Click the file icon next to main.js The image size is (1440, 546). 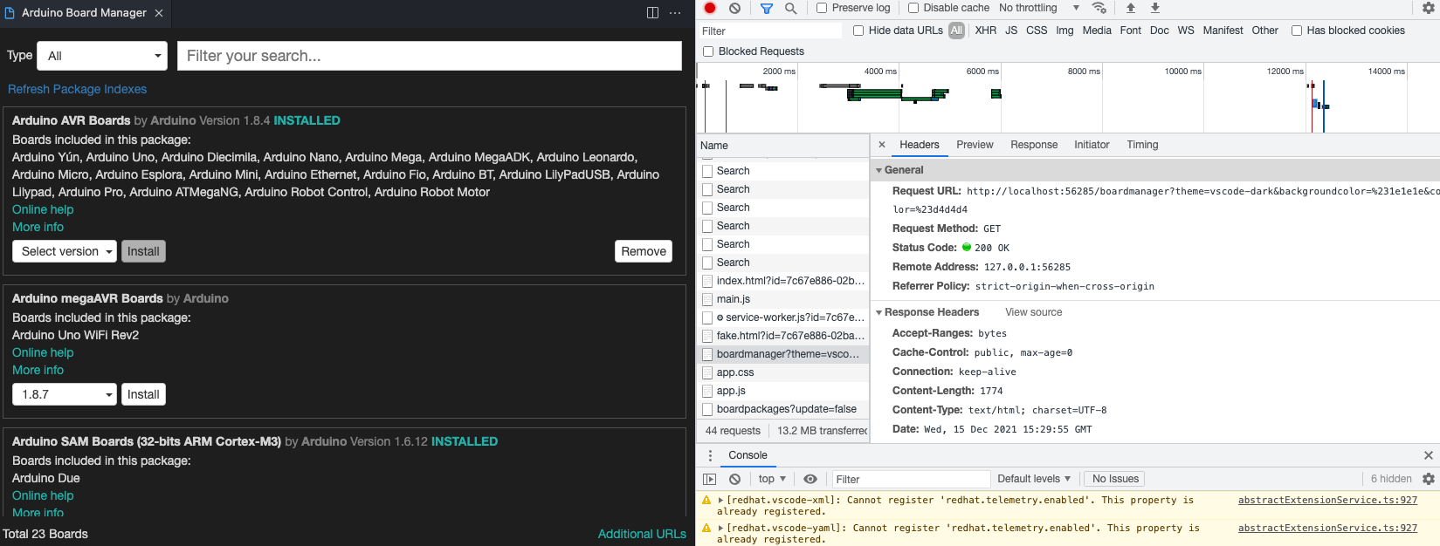point(707,299)
